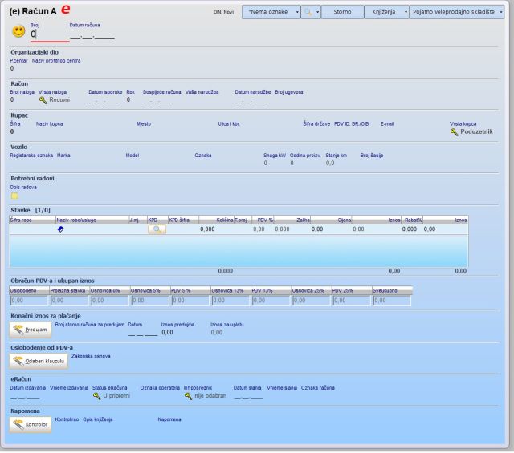Click the KPD magnifier lookup button
The height and width of the screenshot is (453, 514).
pyautogui.click(x=157, y=229)
